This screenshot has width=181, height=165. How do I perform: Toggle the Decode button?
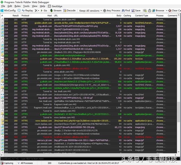pos(69,10)
